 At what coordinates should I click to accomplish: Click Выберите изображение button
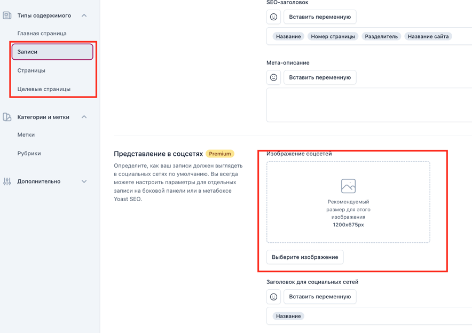coord(305,257)
